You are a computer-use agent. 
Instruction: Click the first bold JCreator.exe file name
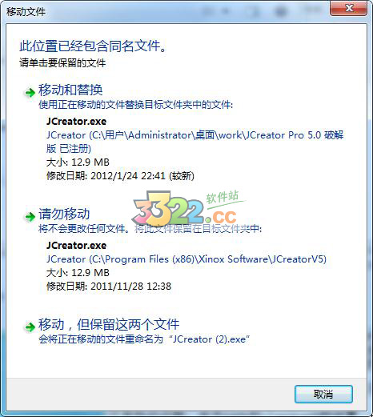76,122
